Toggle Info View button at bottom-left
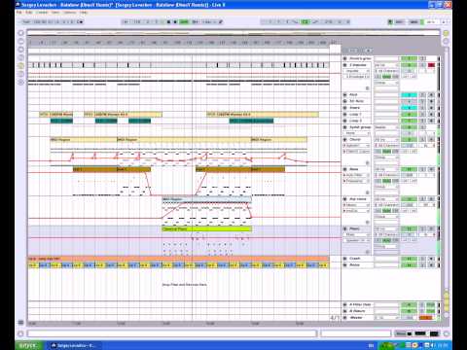The width and height of the screenshot is (467, 350). coord(20,333)
